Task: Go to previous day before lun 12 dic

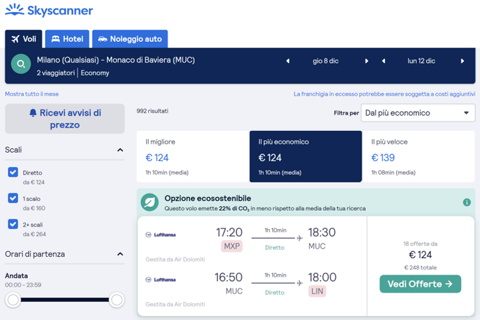Action: click(x=384, y=61)
